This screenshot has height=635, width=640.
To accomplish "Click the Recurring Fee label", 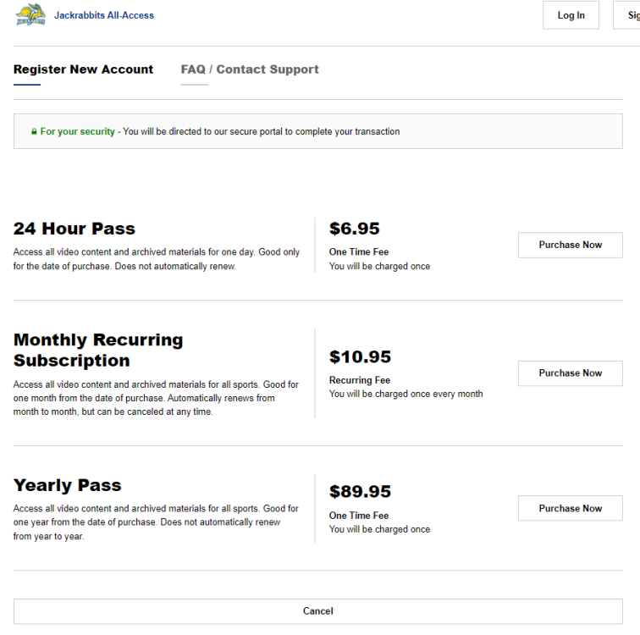I will click(x=360, y=380).
